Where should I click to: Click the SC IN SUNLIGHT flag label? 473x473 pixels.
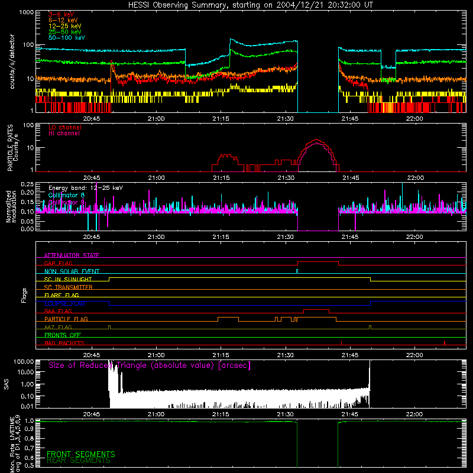pos(68,279)
